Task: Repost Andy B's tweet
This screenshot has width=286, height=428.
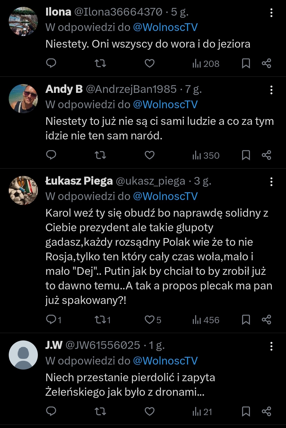Action: [100, 155]
